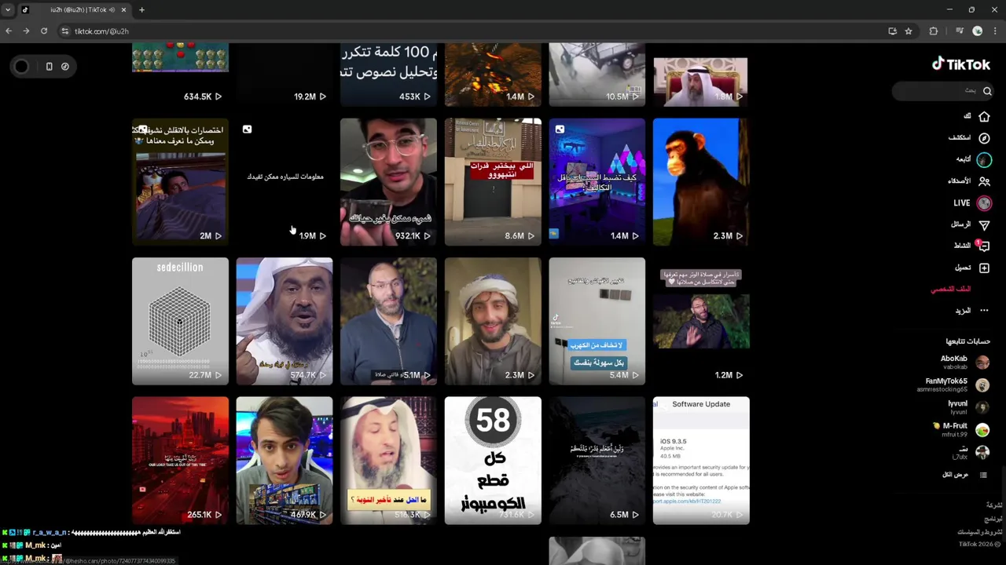Open the wall switch video 5.4M
Viewport: 1006px width, 565px height.
[597, 321]
